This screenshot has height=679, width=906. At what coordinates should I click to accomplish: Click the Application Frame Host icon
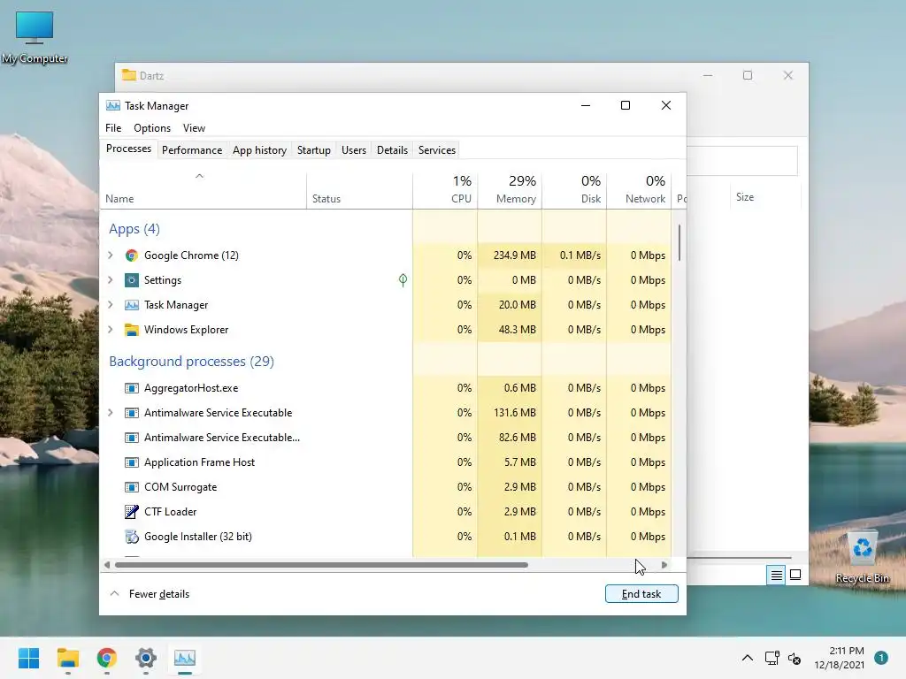point(132,462)
